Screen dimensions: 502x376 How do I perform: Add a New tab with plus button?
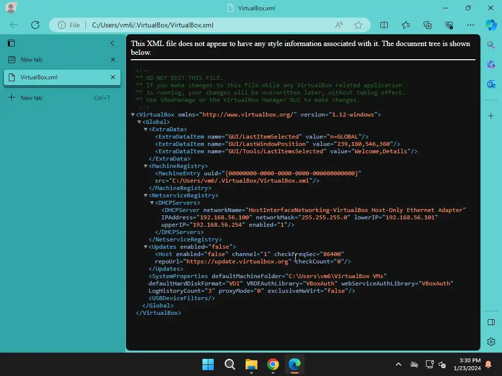[x=12, y=97]
